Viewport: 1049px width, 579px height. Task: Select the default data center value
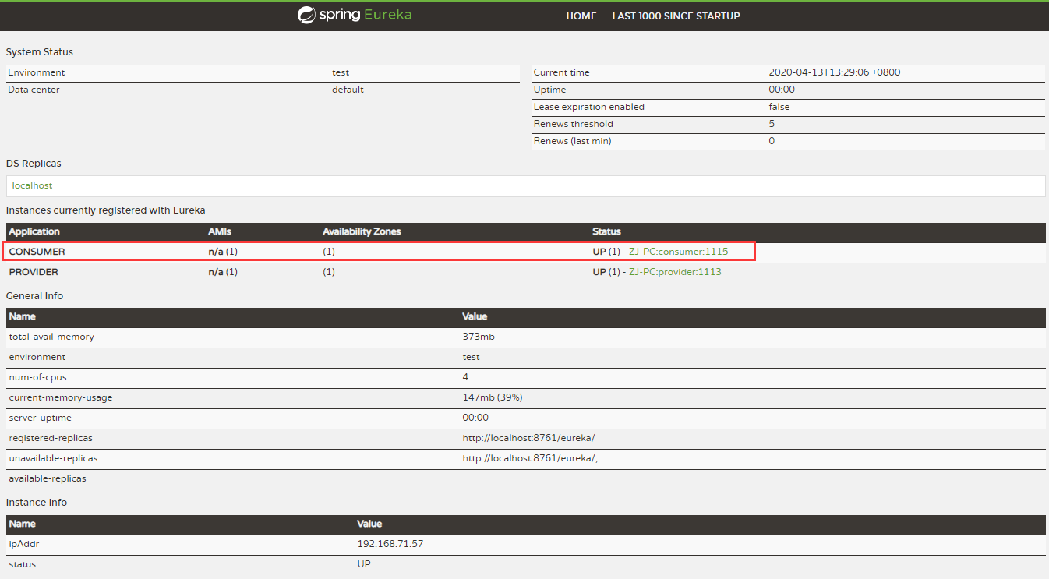348,90
